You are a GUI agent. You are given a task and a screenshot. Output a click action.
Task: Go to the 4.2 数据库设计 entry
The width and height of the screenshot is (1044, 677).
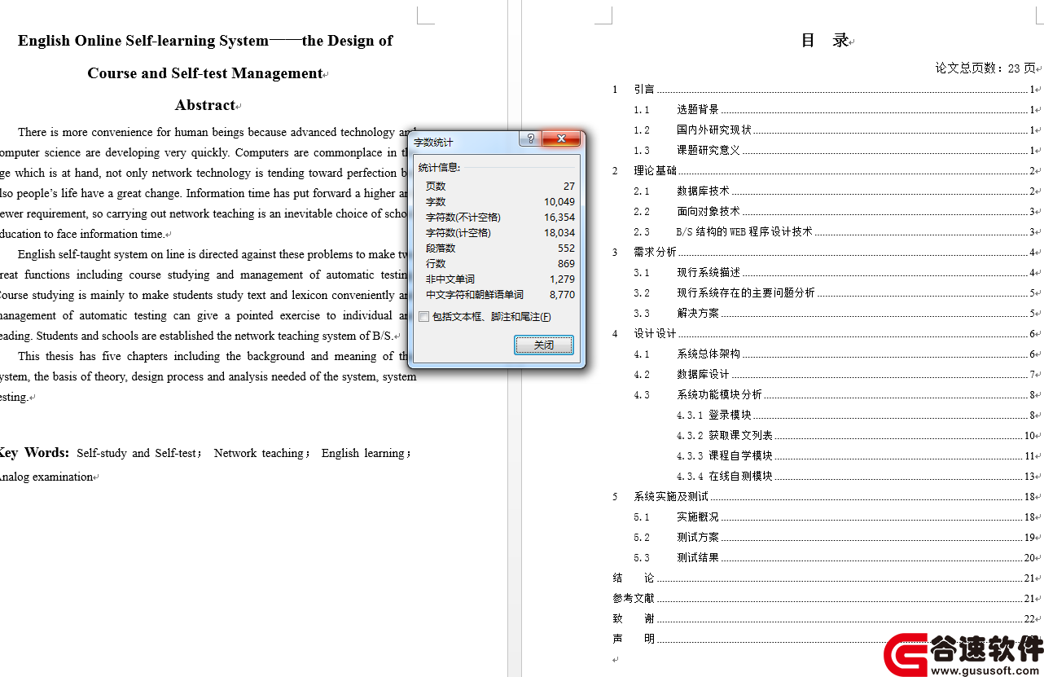tap(835, 375)
